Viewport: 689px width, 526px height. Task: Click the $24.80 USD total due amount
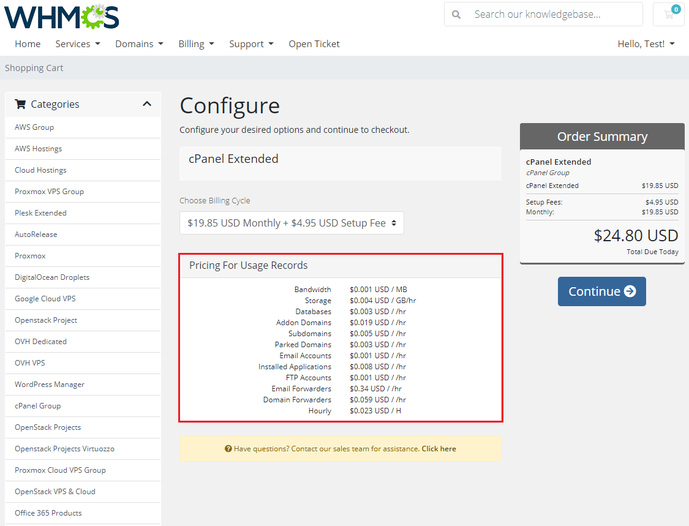point(636,236)
